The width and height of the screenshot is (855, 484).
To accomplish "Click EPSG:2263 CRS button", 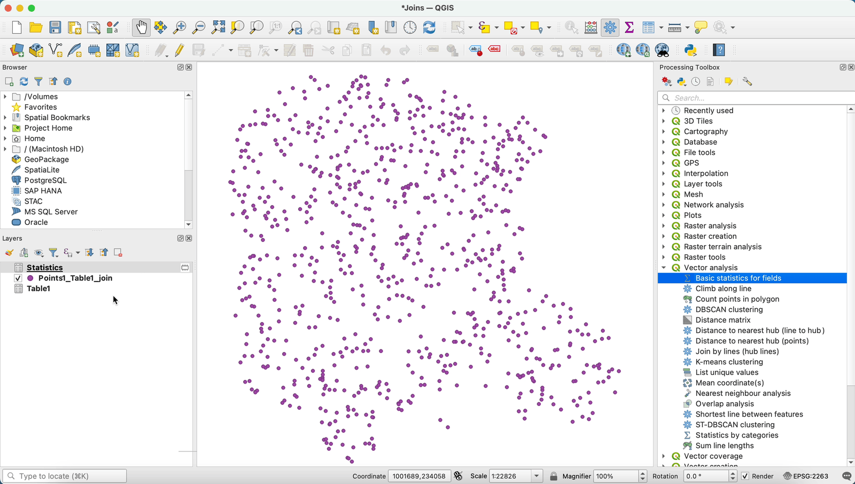I will (x=805, y=476).
